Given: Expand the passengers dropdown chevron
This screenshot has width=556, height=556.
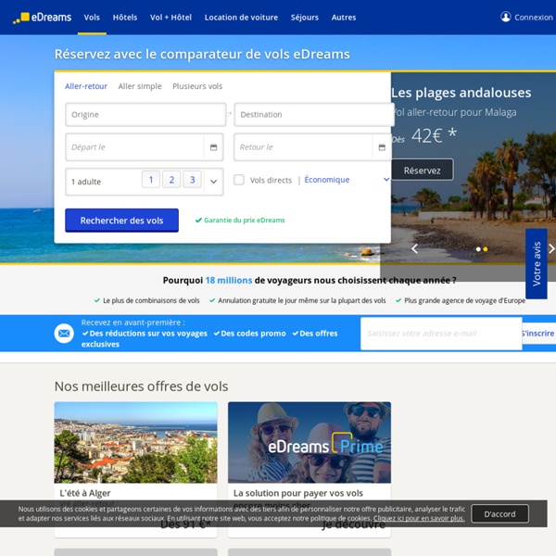Looking at the screenshot, I should click(213, 182).
